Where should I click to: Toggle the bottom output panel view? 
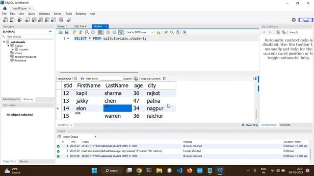pyautogui.click(x=306, y=20)
